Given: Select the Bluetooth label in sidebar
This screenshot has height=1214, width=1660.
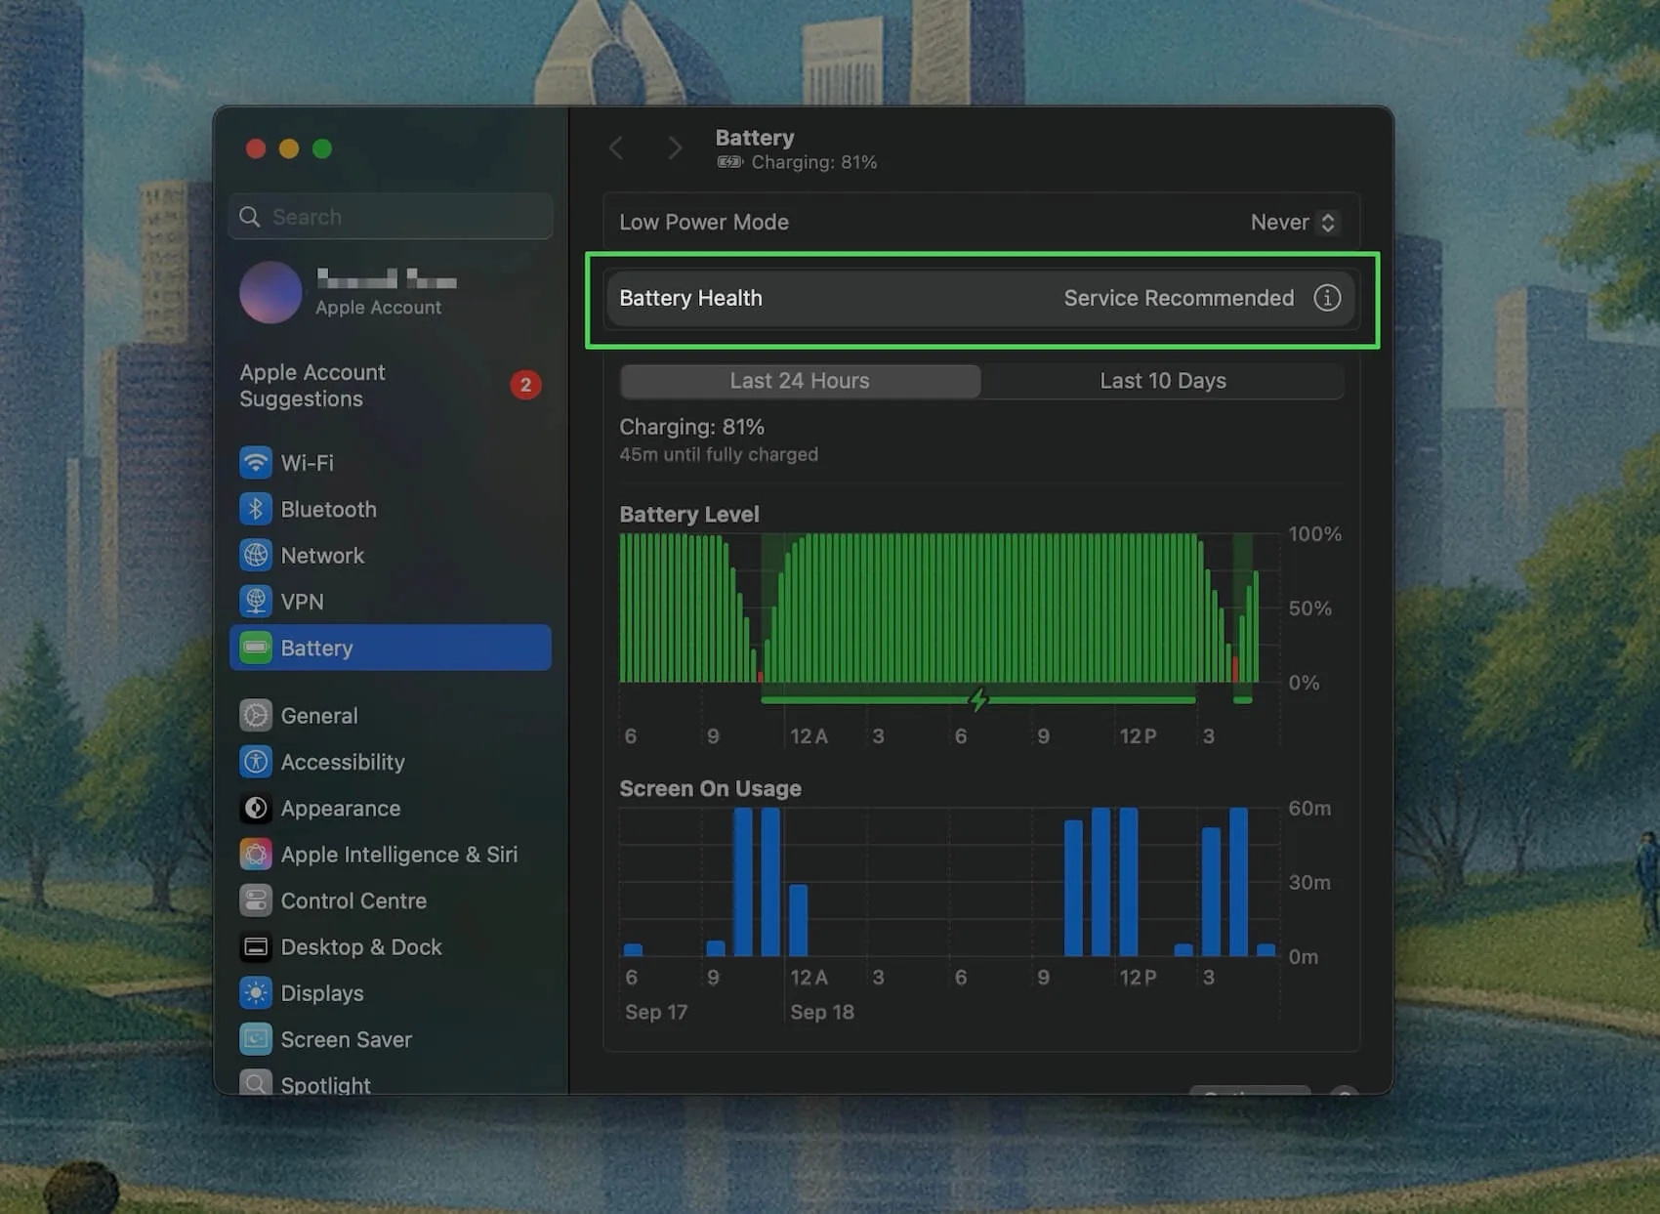Looking at the screenshot, I should pos(328,509).
